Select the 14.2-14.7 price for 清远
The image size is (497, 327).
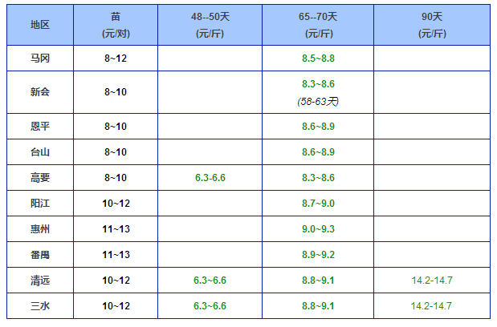point(432,281)
